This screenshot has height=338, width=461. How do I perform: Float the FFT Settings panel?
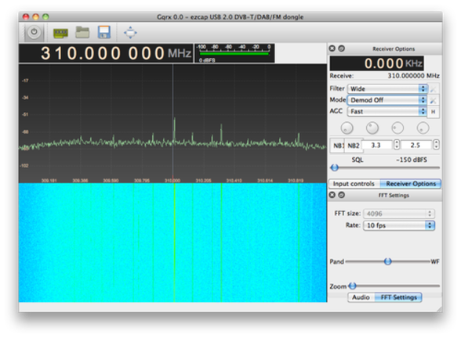(341, 195)
